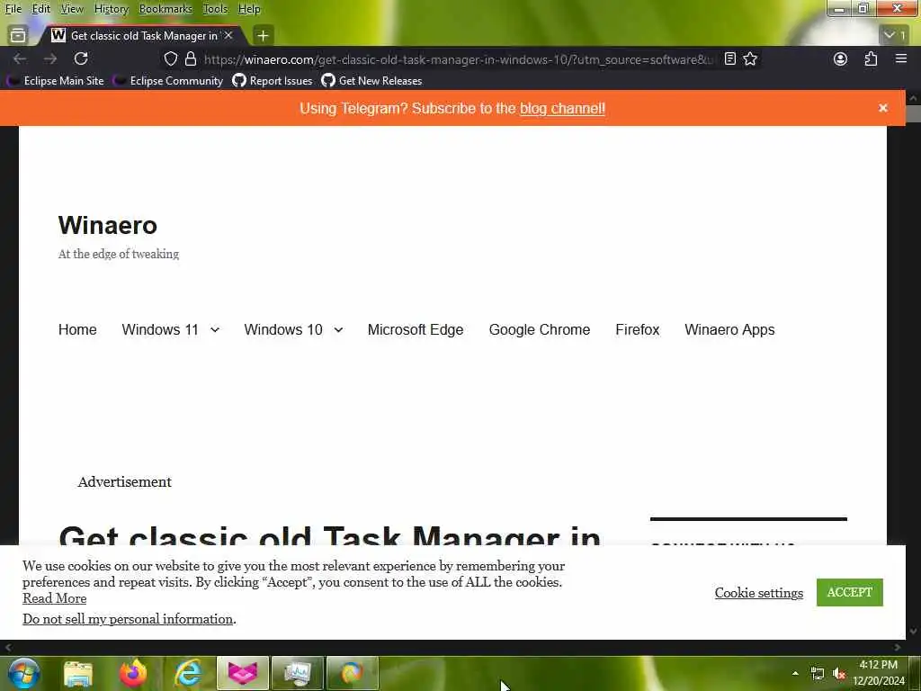Follow the blog channel link
The height and width of the screenshot is (691, 921).
tap(562, 108)
